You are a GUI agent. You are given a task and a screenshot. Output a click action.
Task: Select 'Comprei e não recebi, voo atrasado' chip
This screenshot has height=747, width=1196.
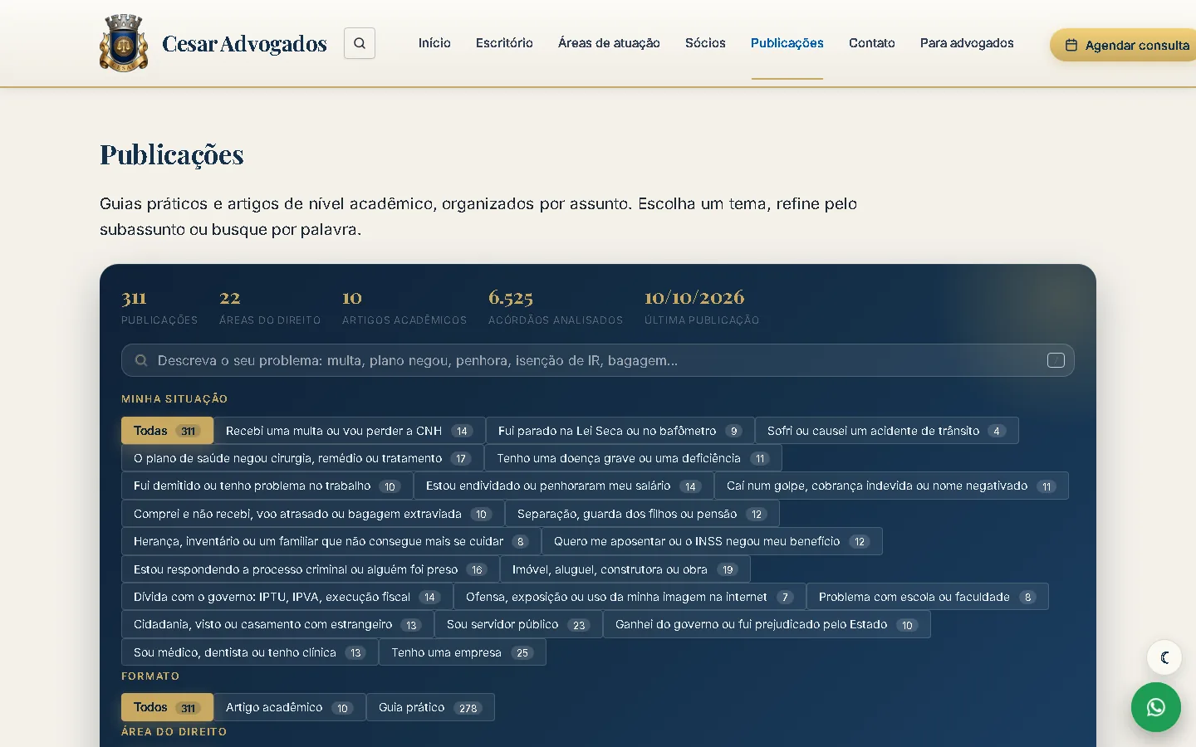[313, 514]
